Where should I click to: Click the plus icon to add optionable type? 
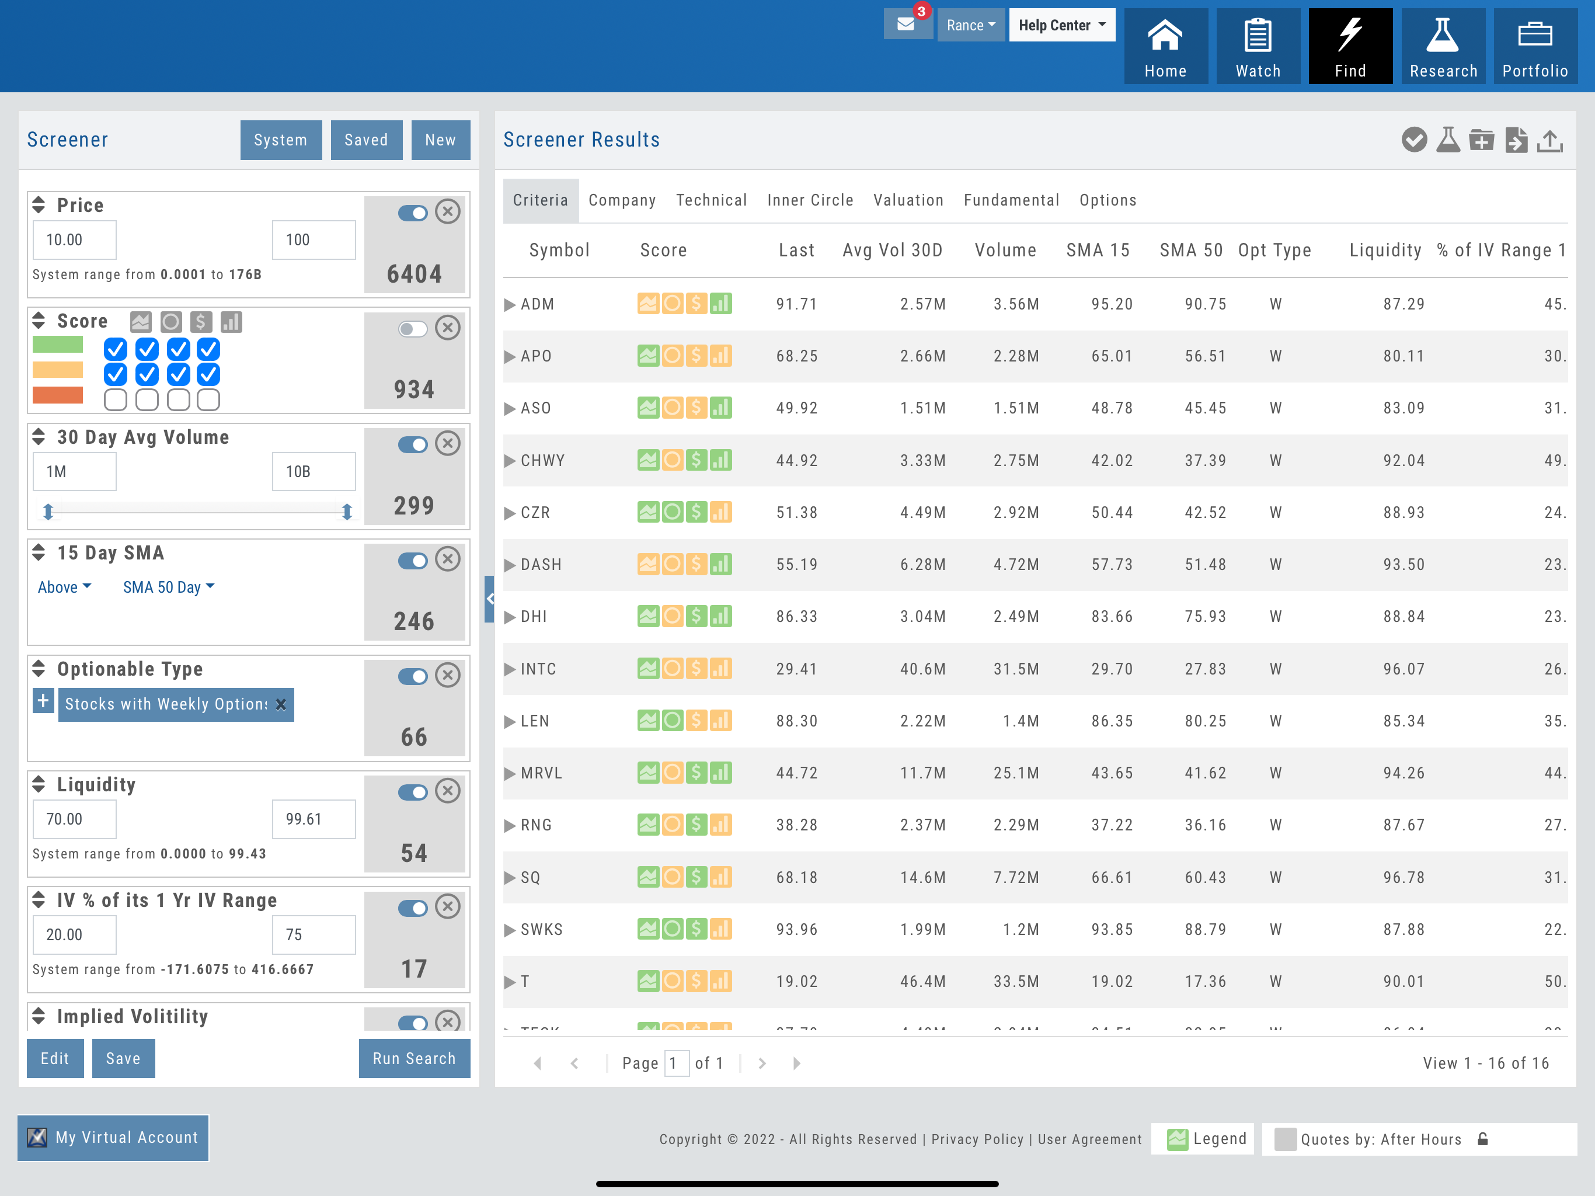pos(43,700)
